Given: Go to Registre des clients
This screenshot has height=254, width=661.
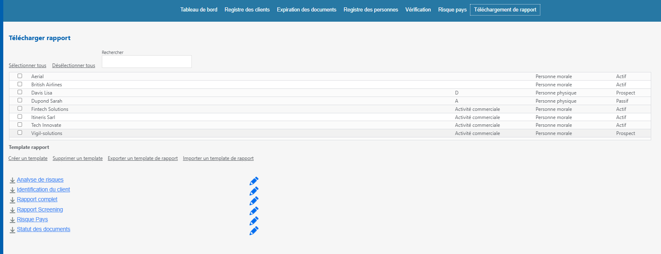Looking at the screenshot, I should (x=247, y=9).
